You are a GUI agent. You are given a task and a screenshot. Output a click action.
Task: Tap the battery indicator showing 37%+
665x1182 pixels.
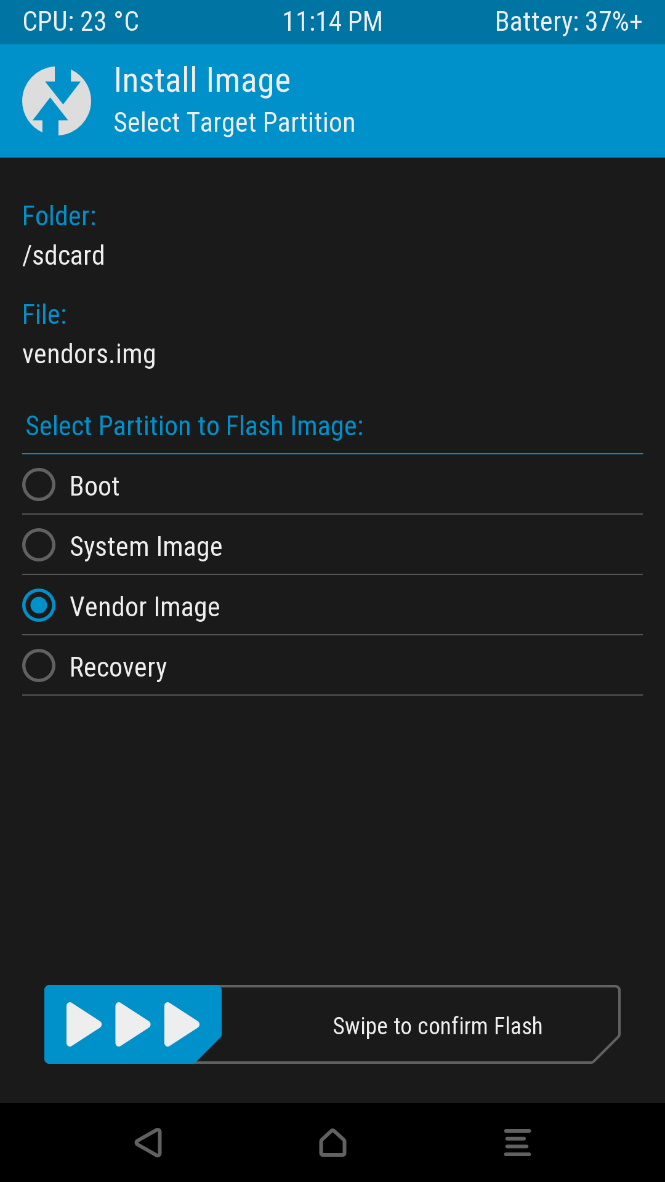coord(570,22)
